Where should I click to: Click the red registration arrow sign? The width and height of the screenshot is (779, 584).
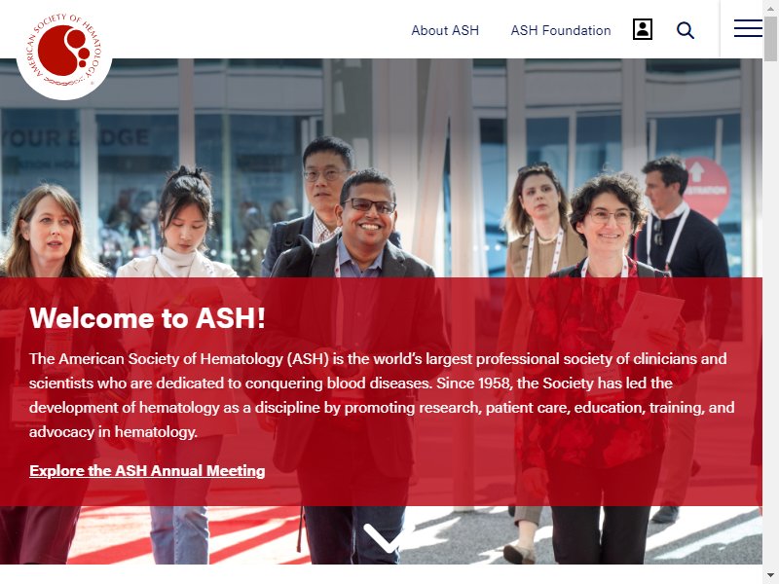[x=706, y=188]
